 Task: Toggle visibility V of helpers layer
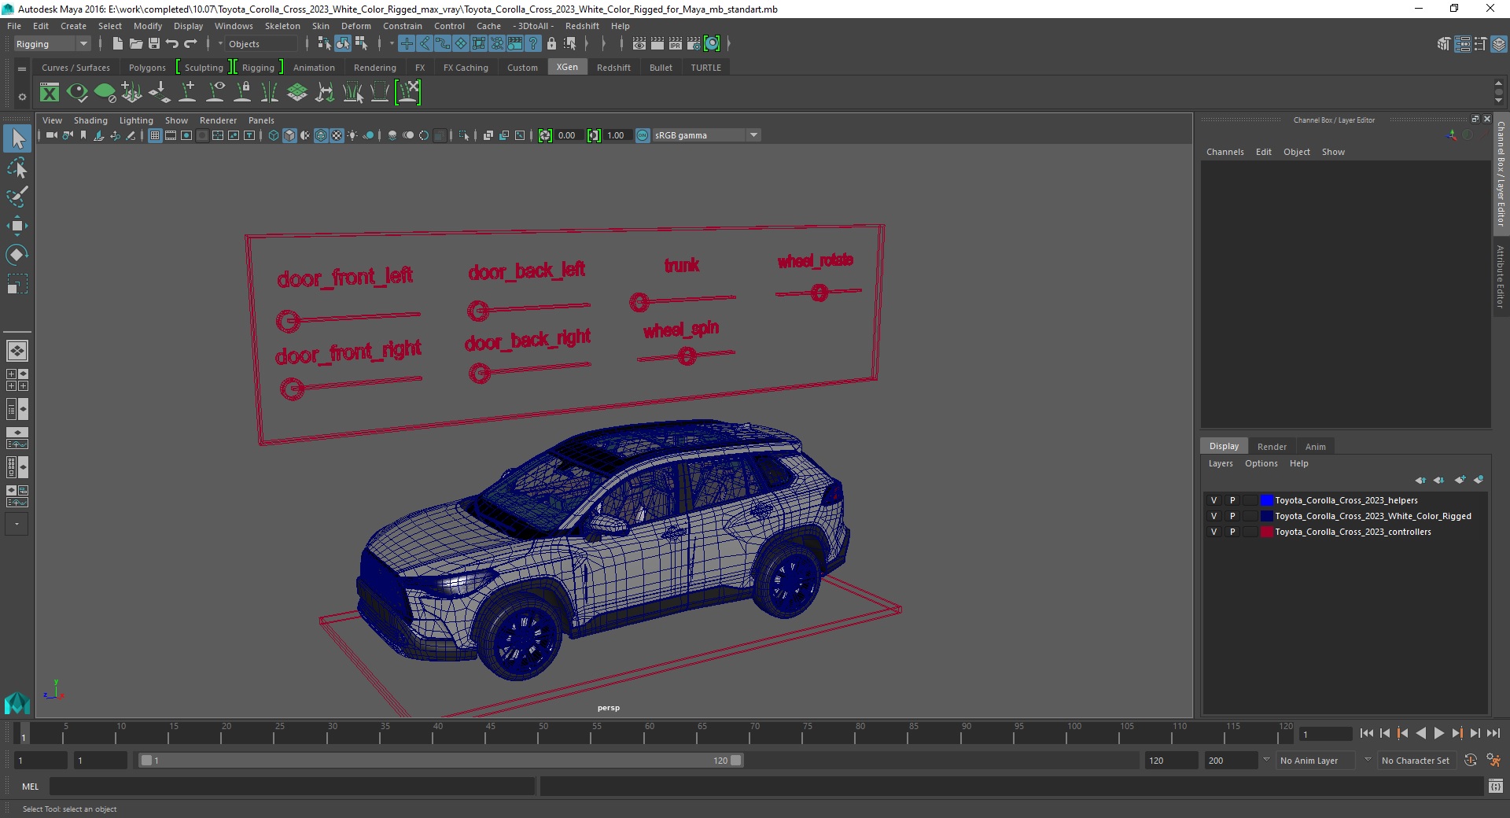(x=1214, y=500)
